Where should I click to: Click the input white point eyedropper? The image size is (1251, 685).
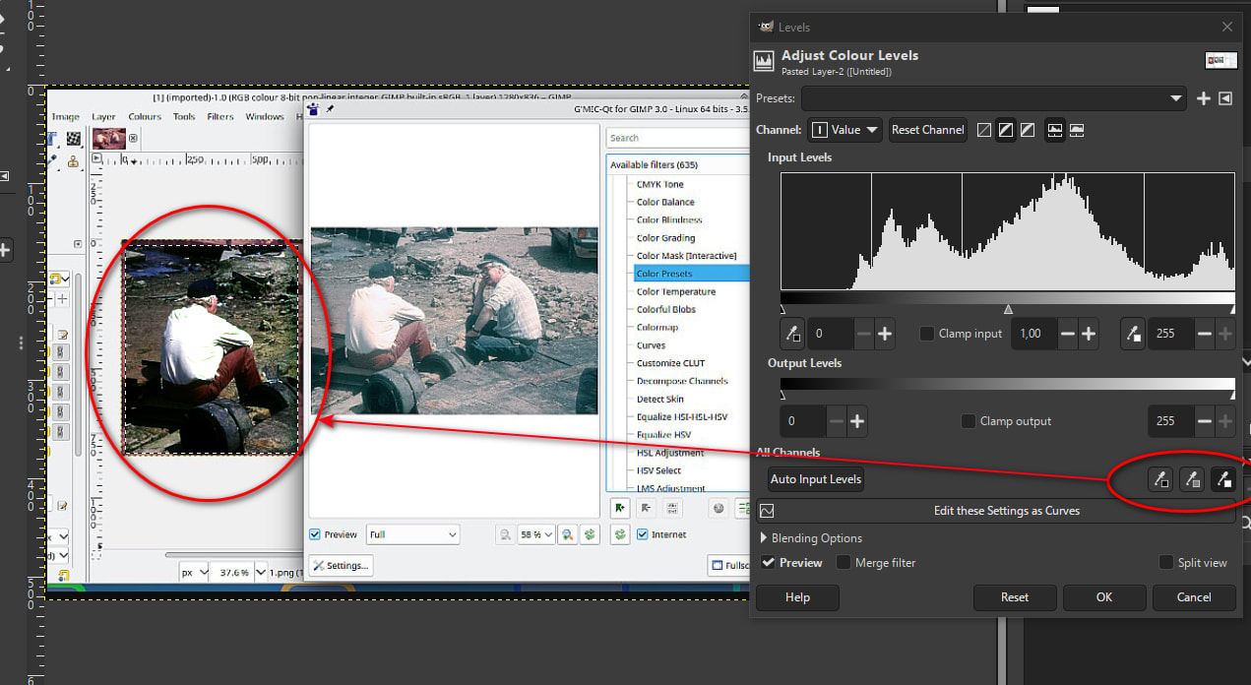coord(1133,334)
